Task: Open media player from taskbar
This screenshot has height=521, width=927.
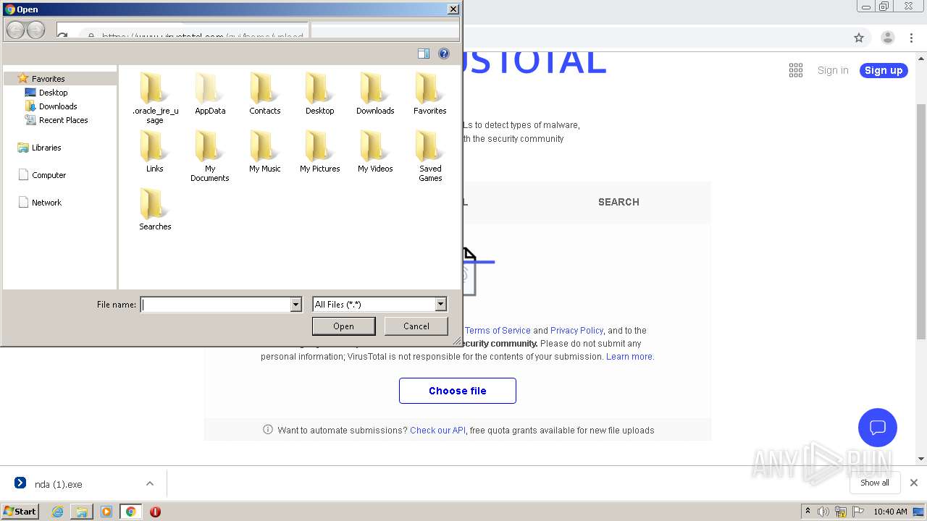Action: pyautogui.click(x=106, y=512)
